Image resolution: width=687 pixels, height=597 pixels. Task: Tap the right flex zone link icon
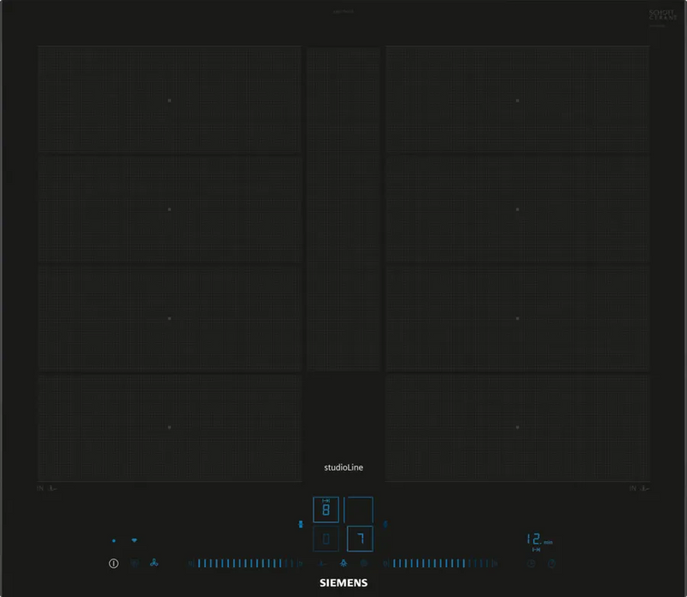click(x=386, y=523)
